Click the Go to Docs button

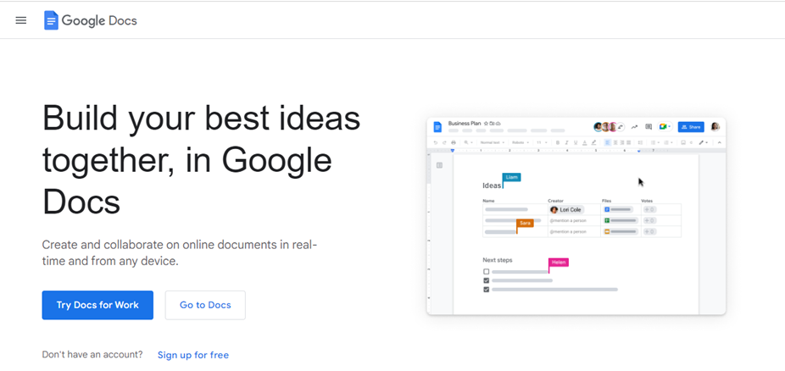[205, 305]
